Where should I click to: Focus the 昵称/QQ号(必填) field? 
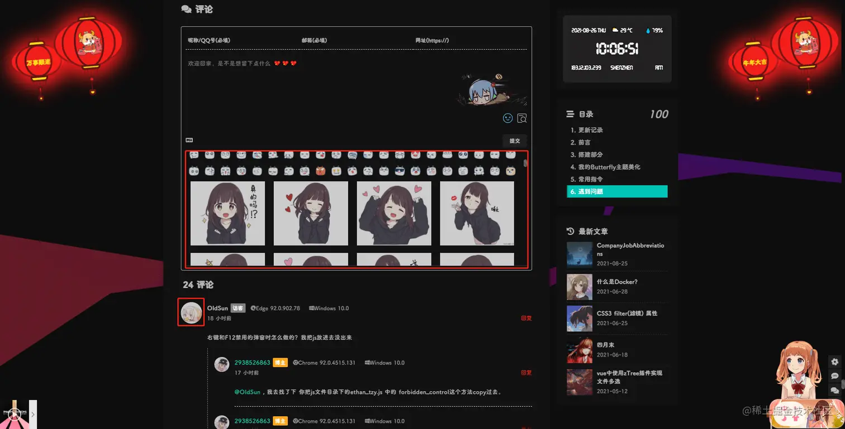tap(241, 40)
